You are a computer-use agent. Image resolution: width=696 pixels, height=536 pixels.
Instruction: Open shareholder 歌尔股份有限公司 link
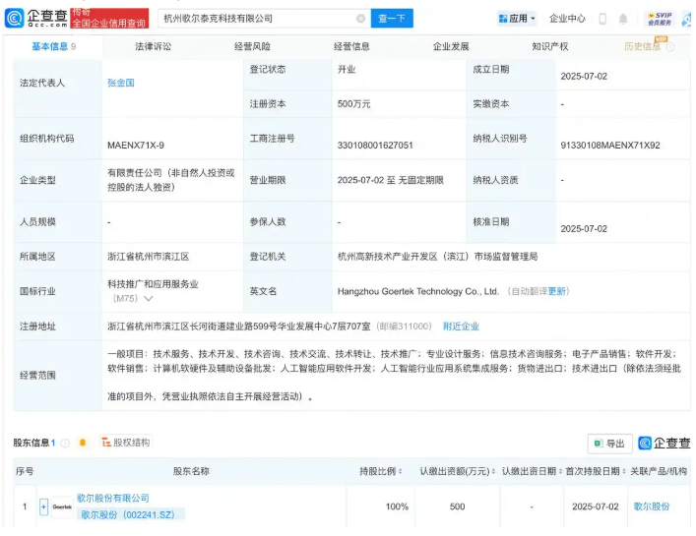(x=113, y=499)
